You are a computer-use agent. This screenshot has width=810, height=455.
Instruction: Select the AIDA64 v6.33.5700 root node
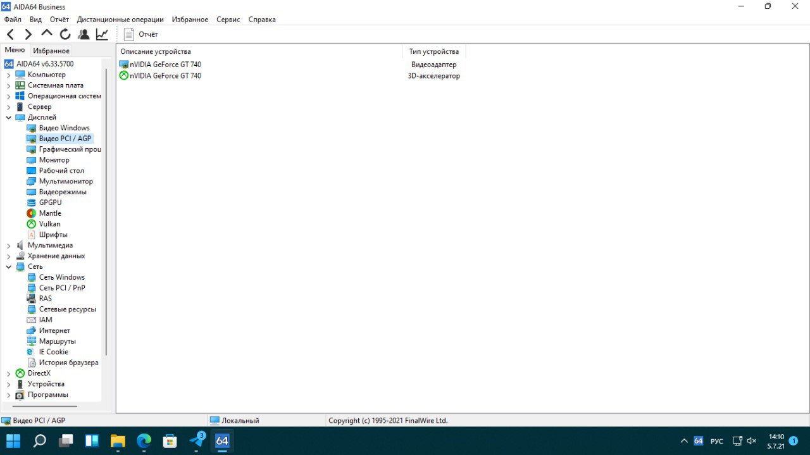tap(39, 64)
